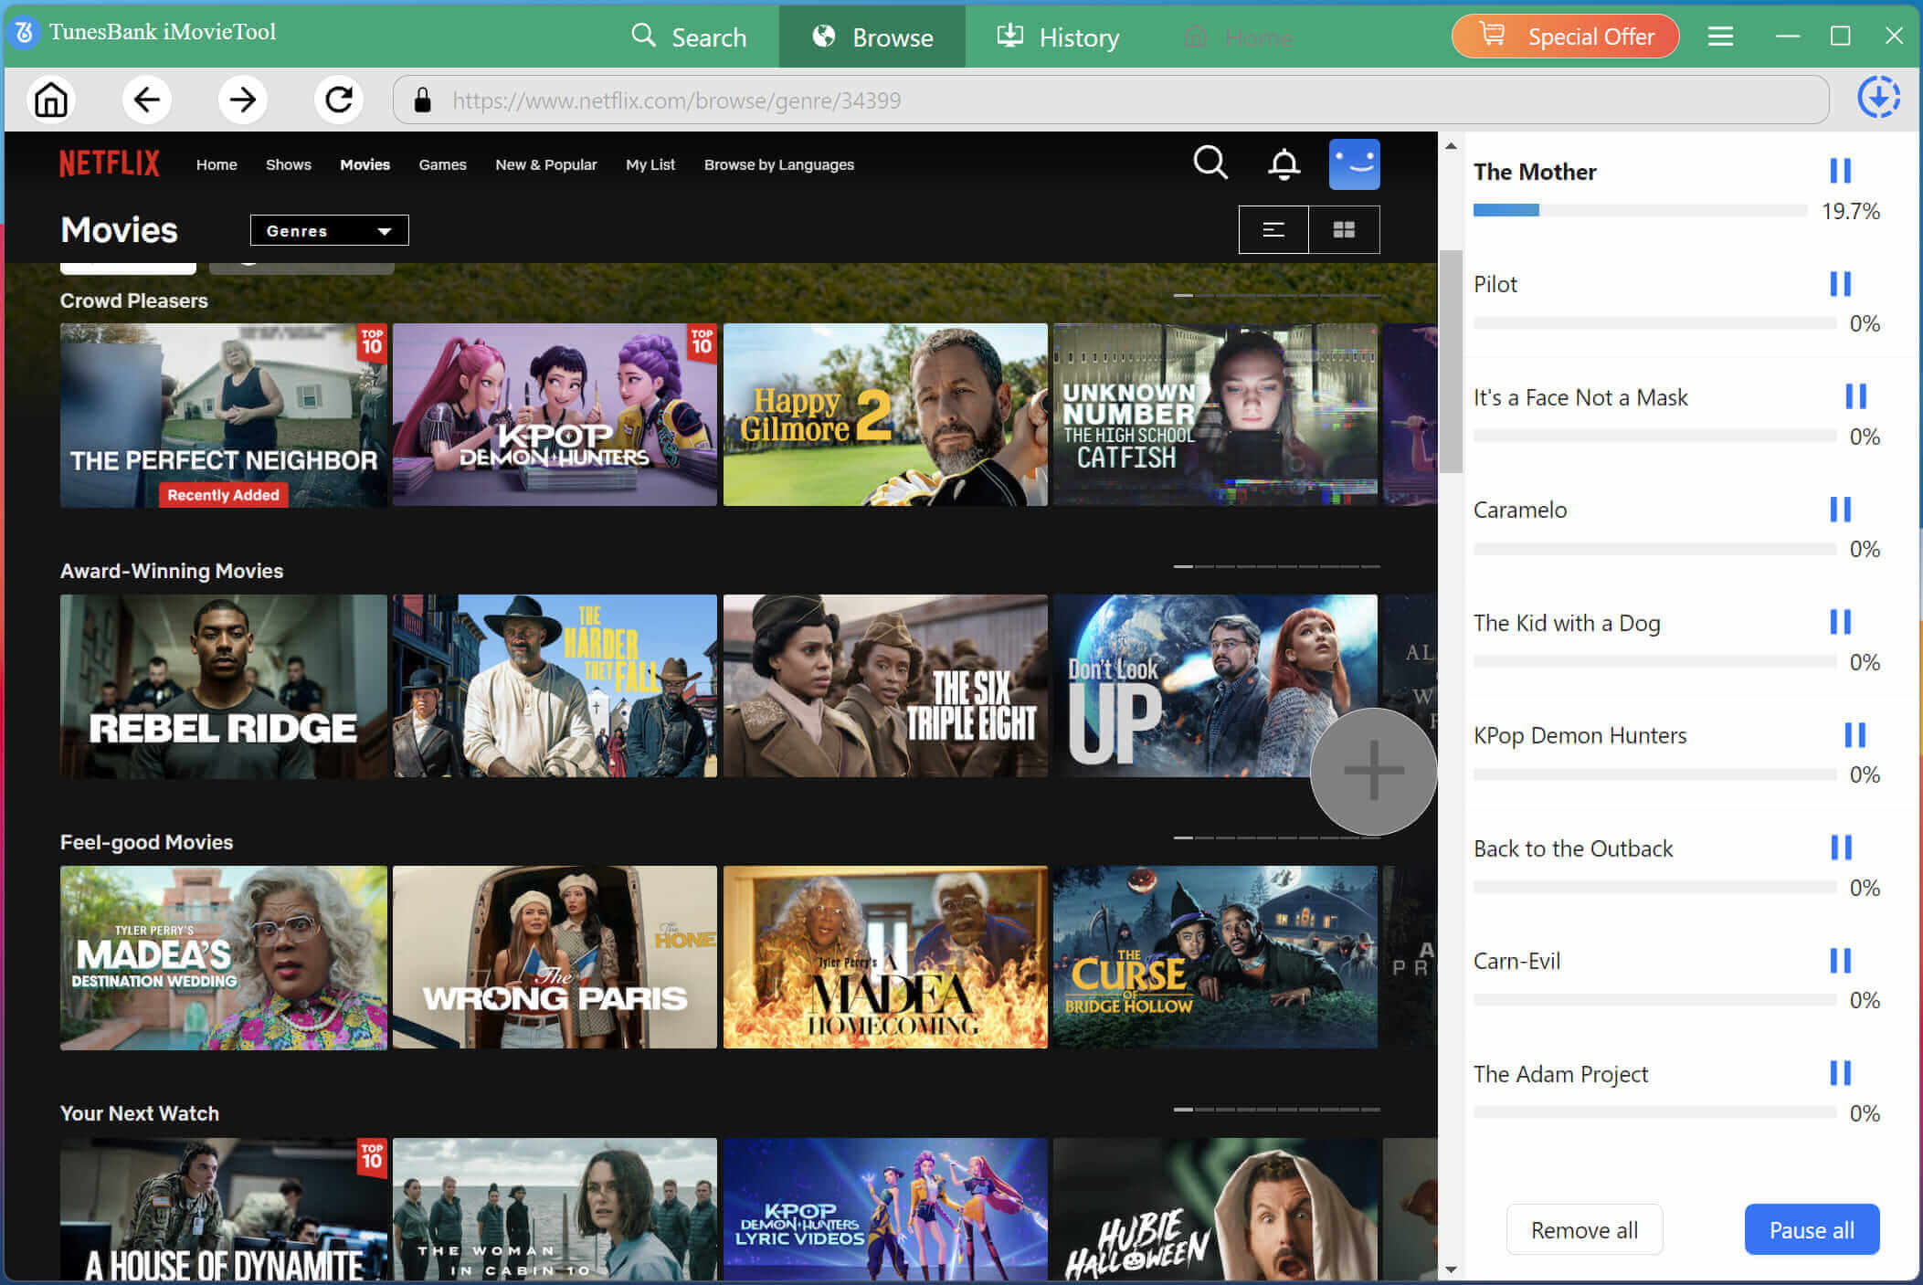
Task: Open Madea's Destination Wedding thumbnail
Action: (224, 957)
